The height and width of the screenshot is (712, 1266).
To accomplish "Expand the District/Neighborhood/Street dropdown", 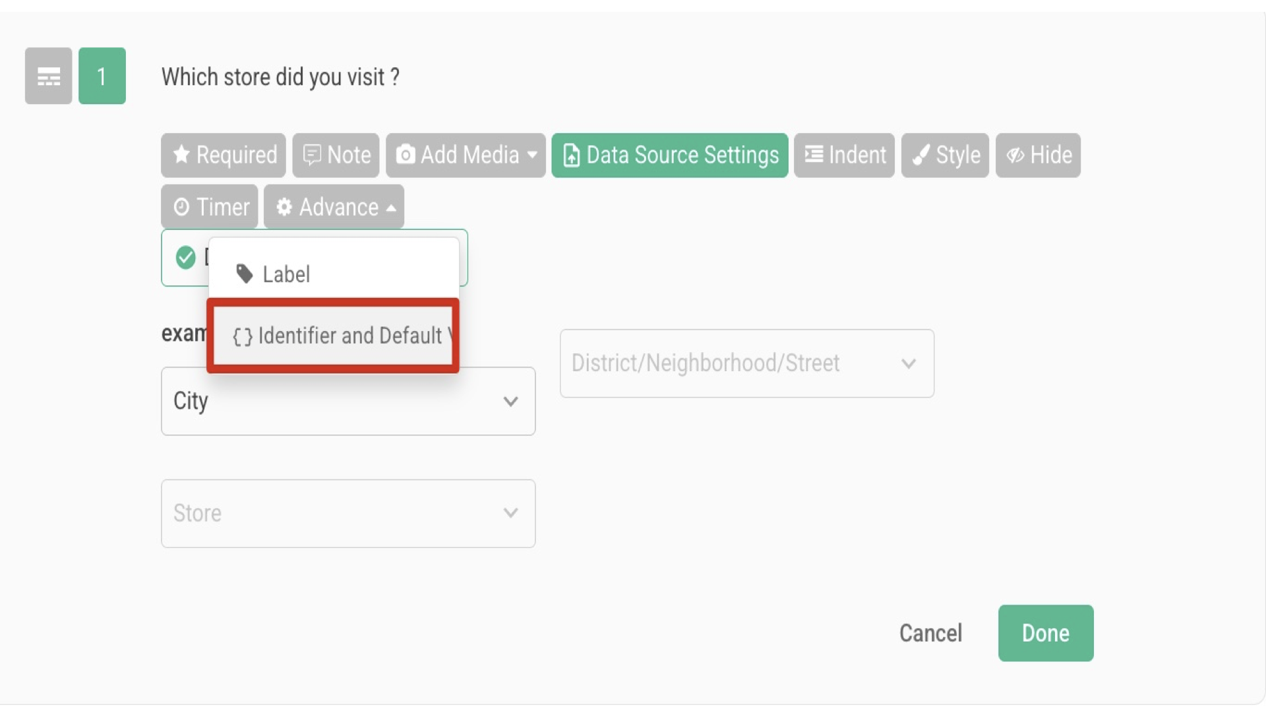I will pyautogui.click(x=746, y=363).
